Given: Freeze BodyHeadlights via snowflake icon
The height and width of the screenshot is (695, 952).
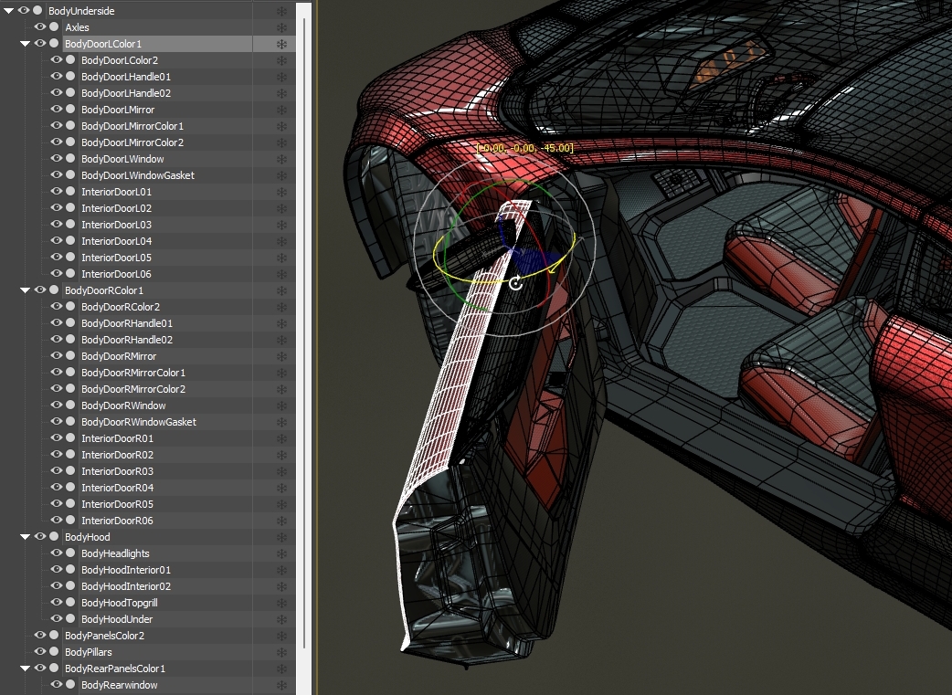Looking at the screenshot, I should tap(281, 553).
